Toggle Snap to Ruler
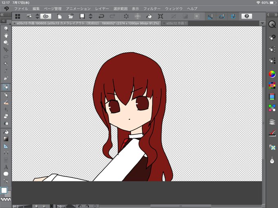This screenshot has width=278, height=208. (x=210, y=16)
